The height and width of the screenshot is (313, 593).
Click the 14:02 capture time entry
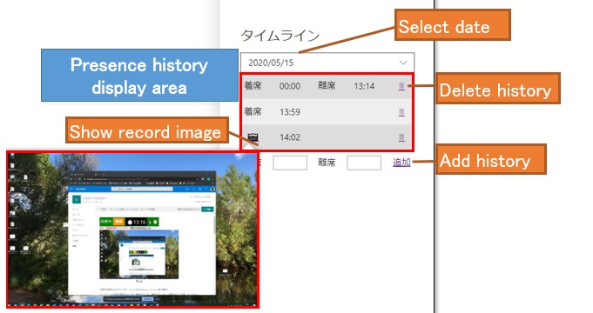[x=290, y=137]
